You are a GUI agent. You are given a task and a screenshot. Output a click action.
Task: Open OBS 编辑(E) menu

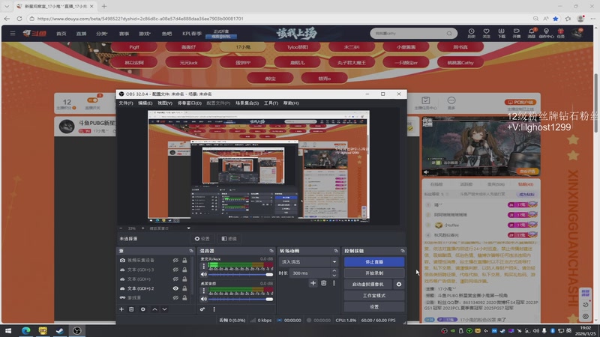(x=145, y=103)
